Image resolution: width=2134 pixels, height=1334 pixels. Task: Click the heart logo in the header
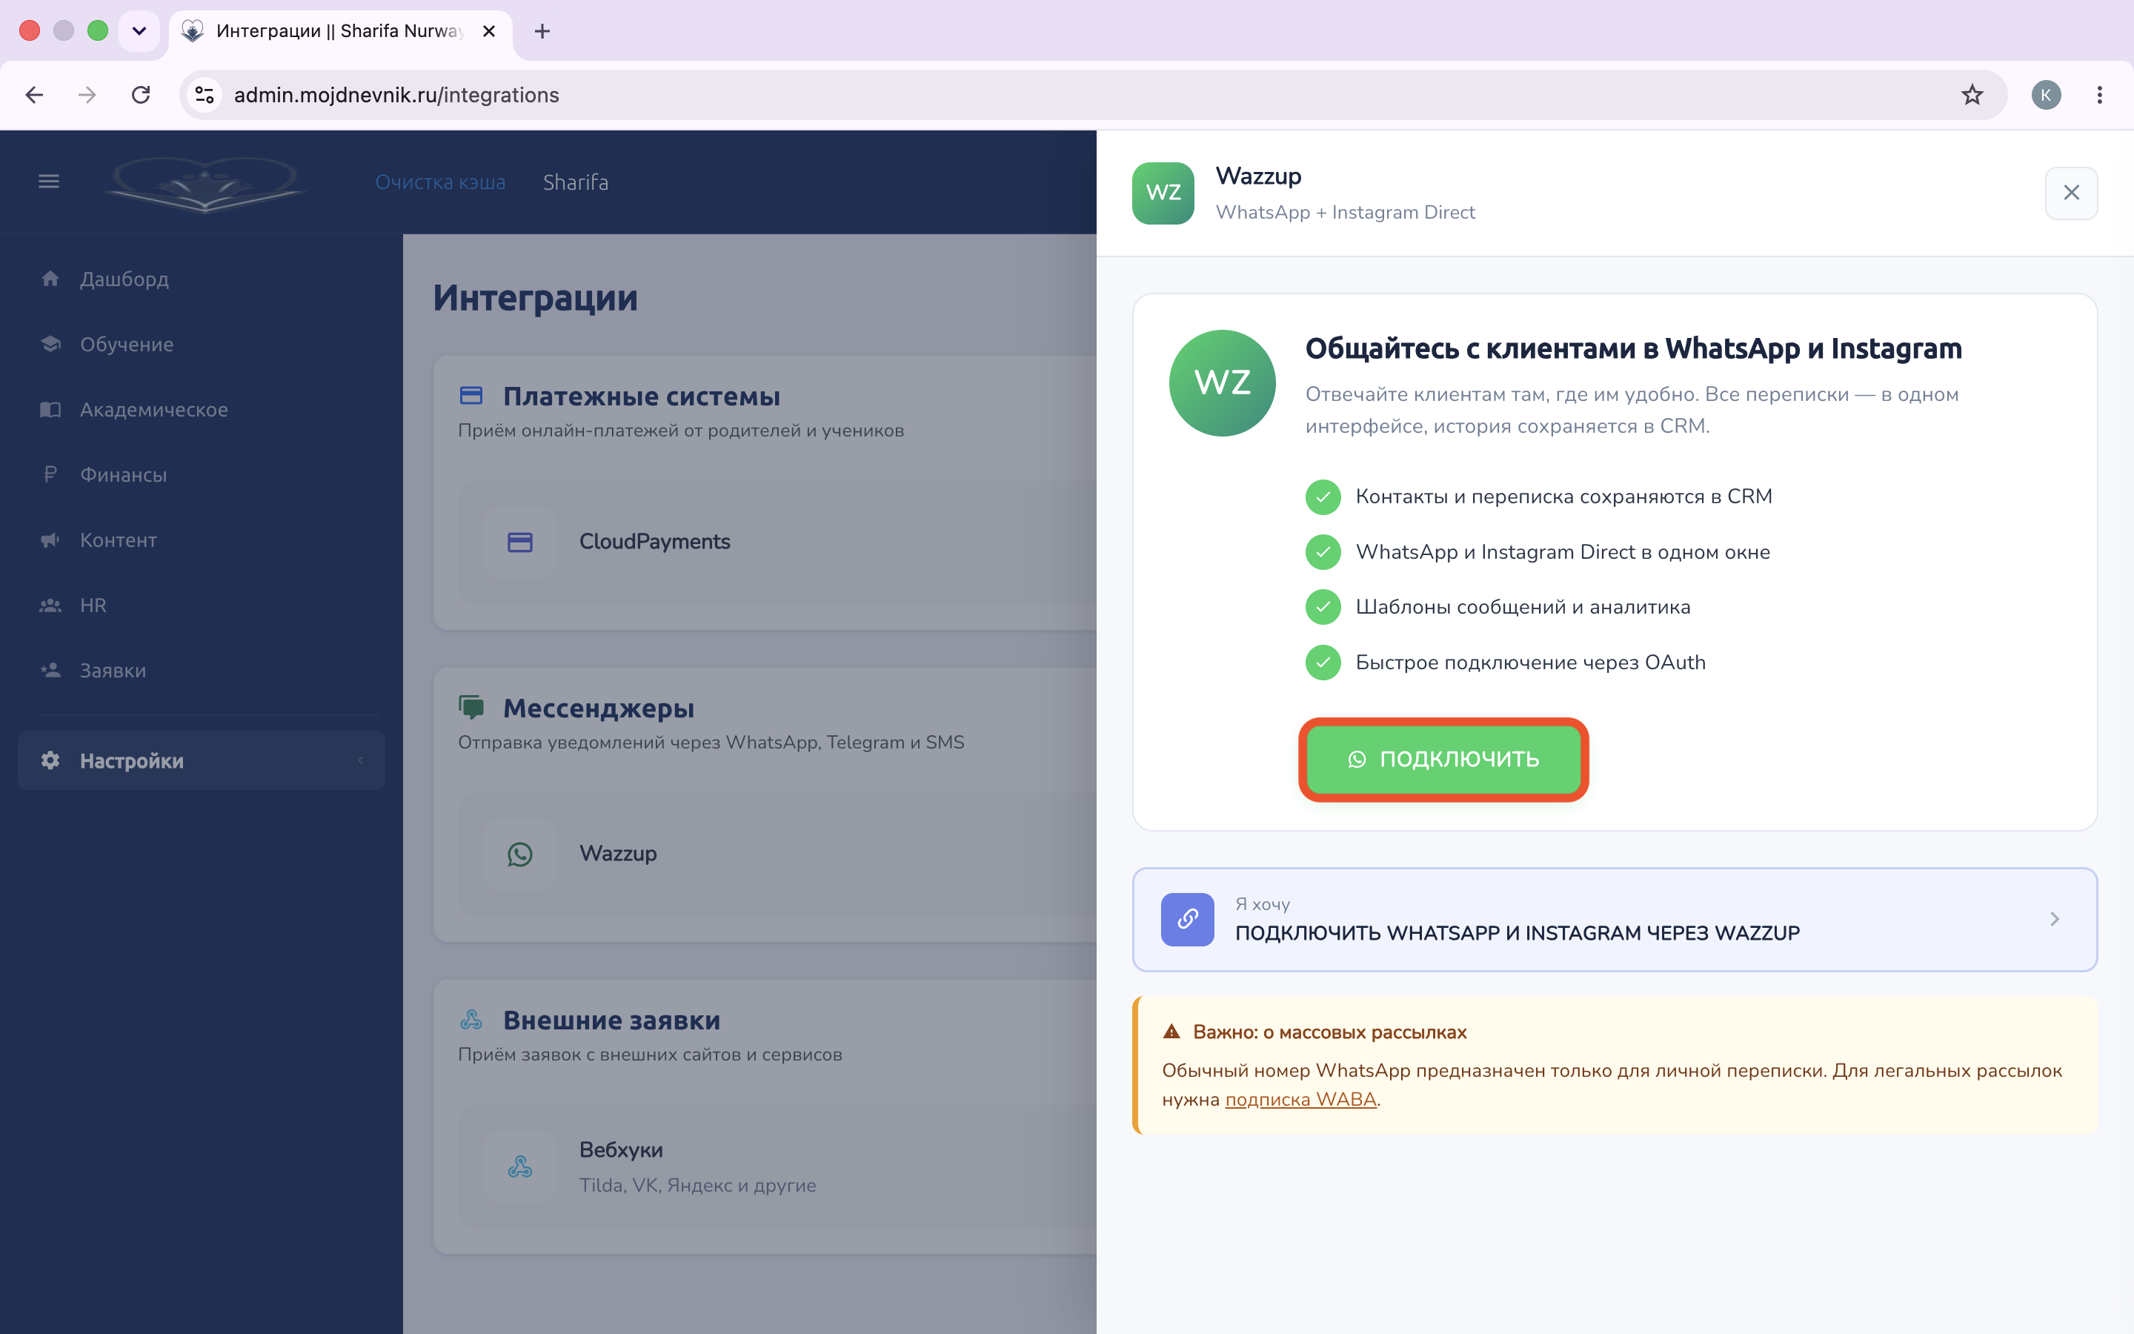(x=205, y=184)
